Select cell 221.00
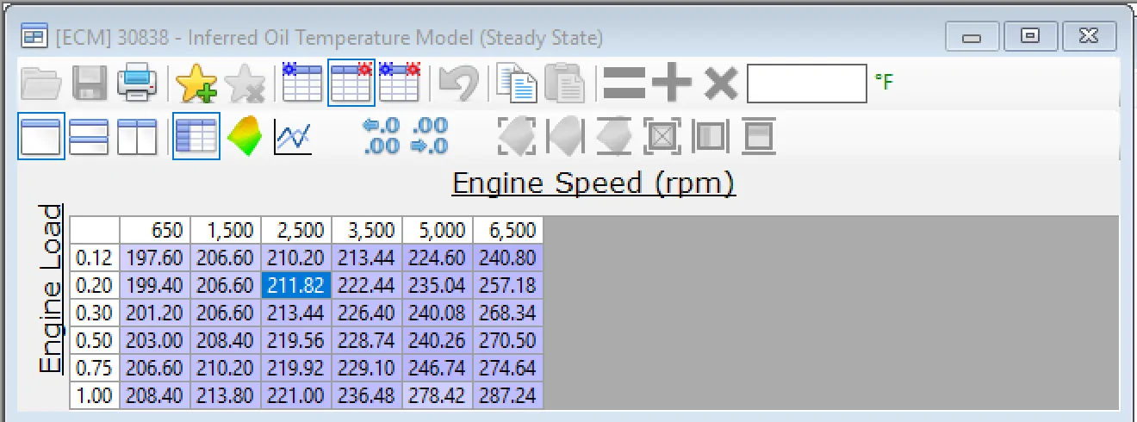The width and height of the screenshot is (1137, 422). pos(296,395)
